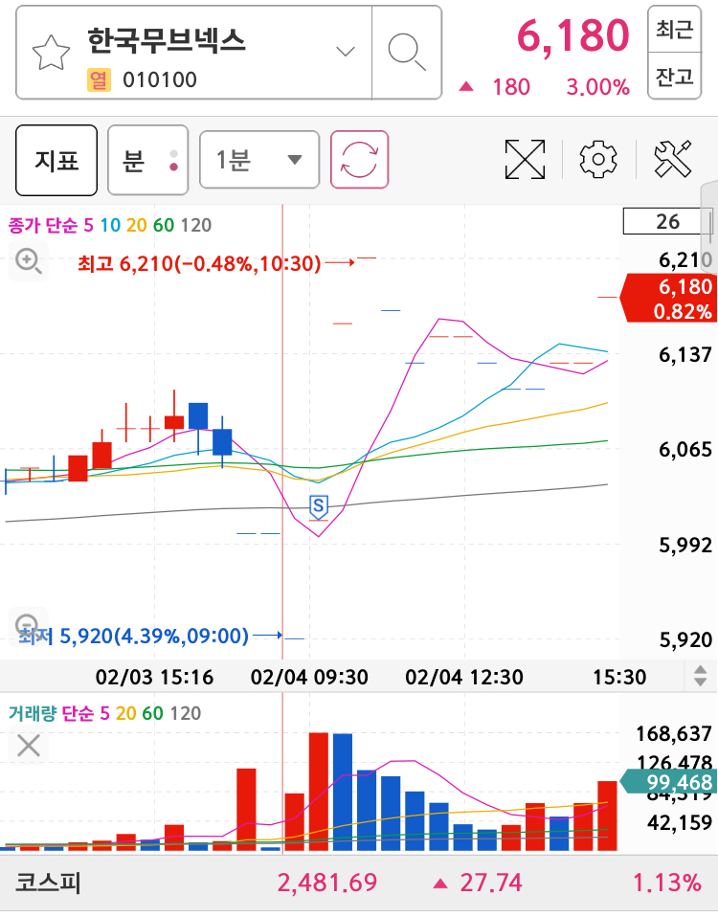Click the 02/04 12:30 time axis label

tap(464, 678)
